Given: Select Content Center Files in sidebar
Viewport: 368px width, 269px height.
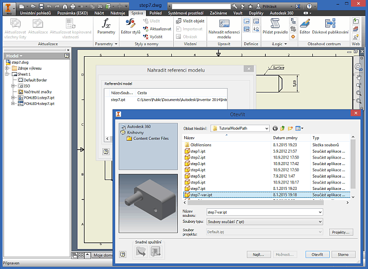Looking at the screenshot, I should 147,138.
